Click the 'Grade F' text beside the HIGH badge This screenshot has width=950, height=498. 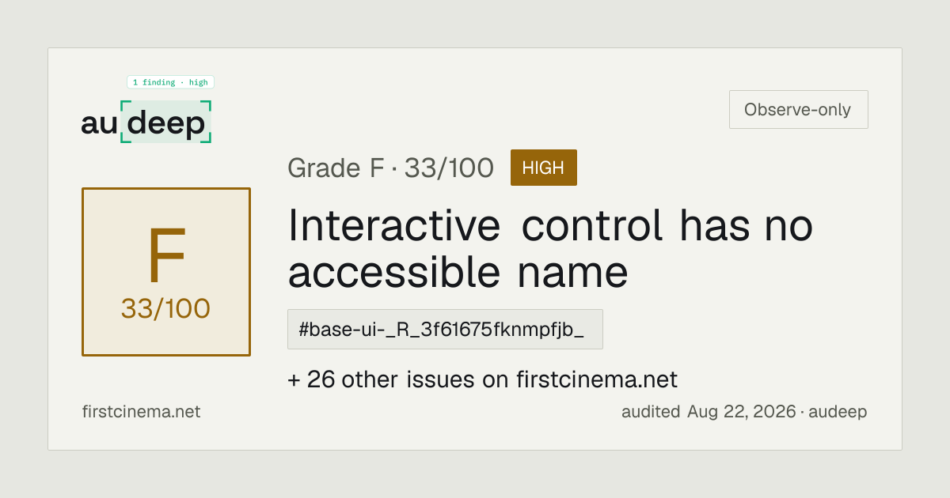pos(336,168)
